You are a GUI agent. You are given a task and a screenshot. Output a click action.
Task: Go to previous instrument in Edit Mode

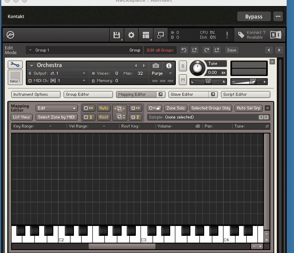(x=269, y=50)
